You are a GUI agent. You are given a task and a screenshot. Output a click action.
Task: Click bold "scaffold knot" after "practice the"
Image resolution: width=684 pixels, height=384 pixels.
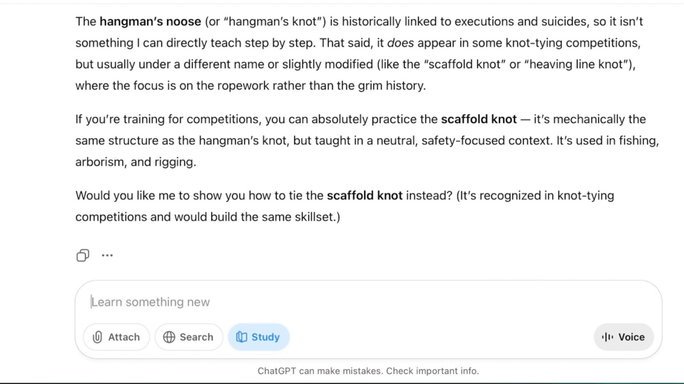478,120
